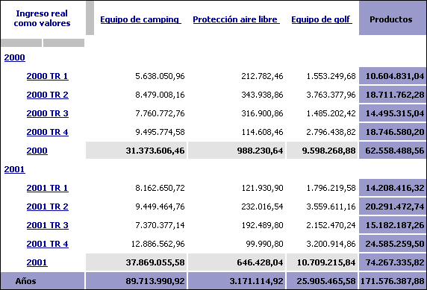Open the Equipo de camping column link
Image resolution: width=427 pixels, height=290 pixels.
click(140, 19)
